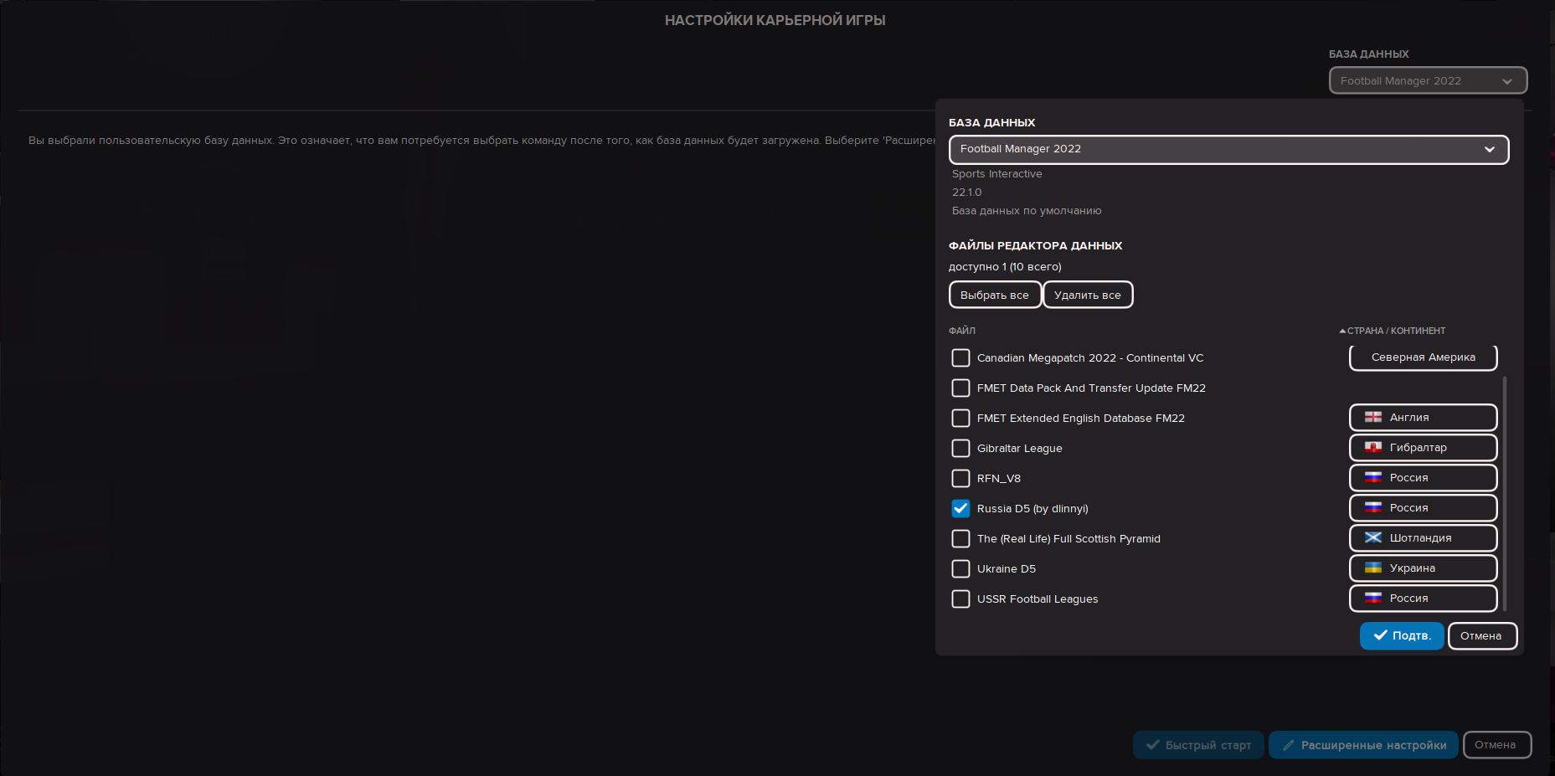Click Отмена in the database dialog
The height and width of the screenshot is (776, 1555).
pyautogui.click(x=1482, y=636)
